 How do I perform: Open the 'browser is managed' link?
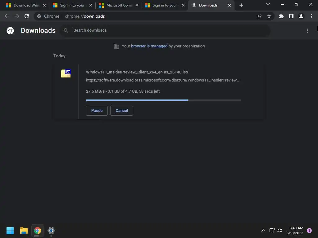[149, 46]
